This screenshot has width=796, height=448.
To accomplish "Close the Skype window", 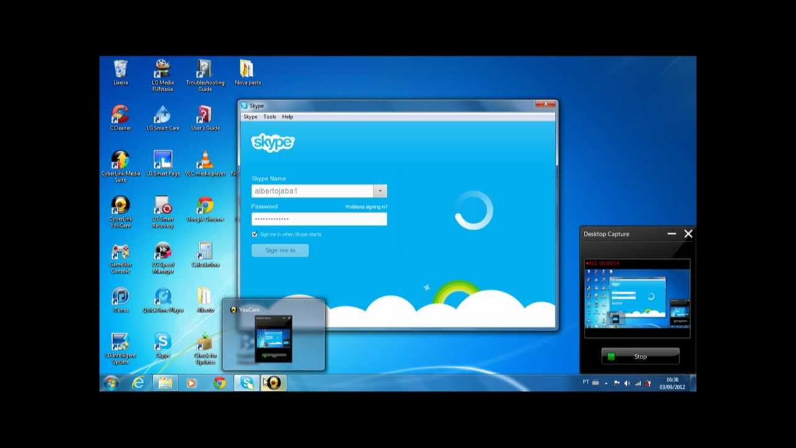I will click(545, 105).
